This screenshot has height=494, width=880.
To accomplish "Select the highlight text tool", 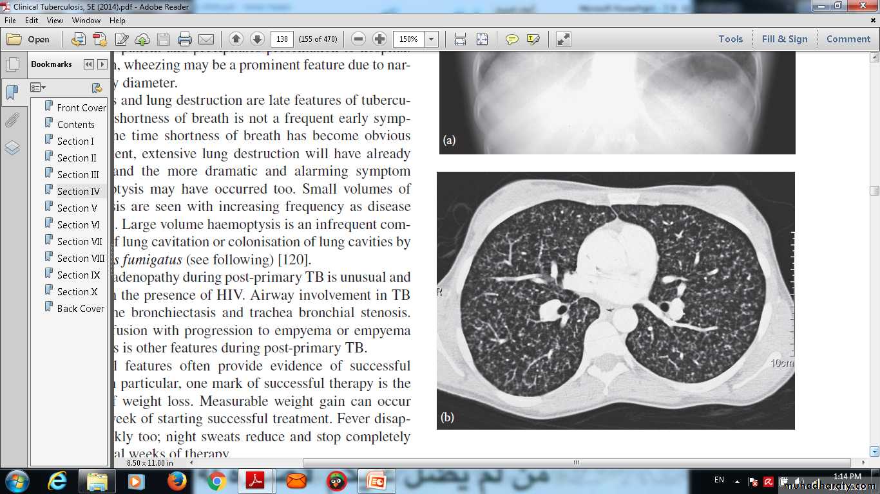I will coord(533,39).
